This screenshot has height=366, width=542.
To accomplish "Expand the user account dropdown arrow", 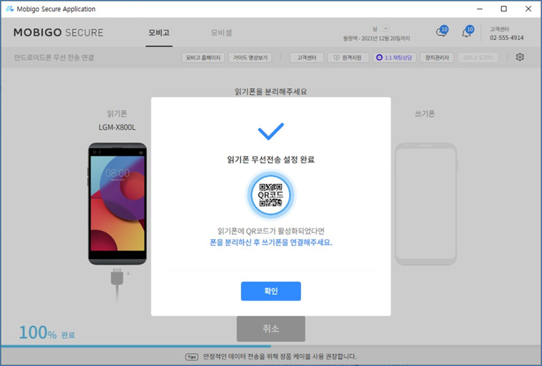I will [386, 29].
